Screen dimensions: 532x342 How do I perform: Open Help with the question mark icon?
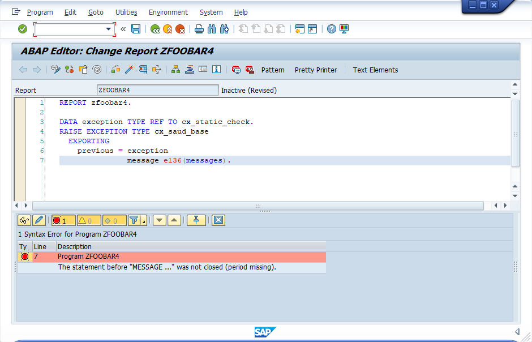(x=332, y=29)
